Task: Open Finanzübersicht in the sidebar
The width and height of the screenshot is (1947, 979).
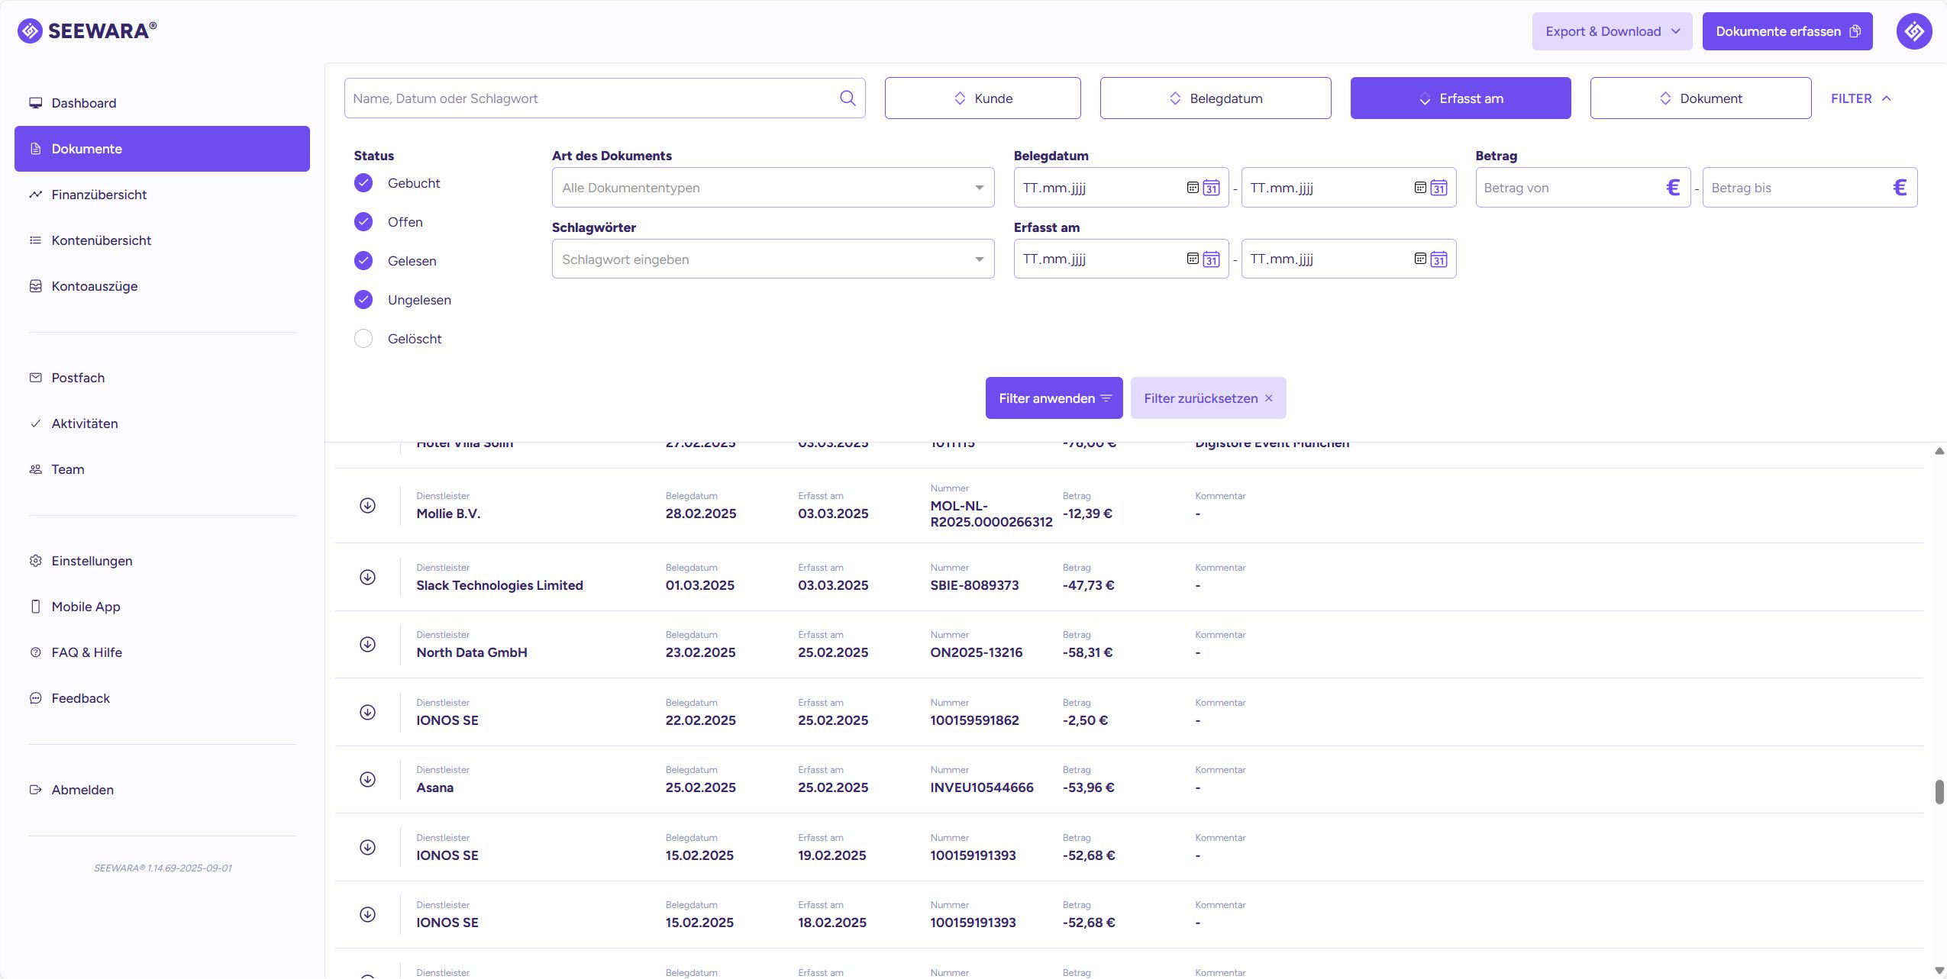Action: [99, 195]
